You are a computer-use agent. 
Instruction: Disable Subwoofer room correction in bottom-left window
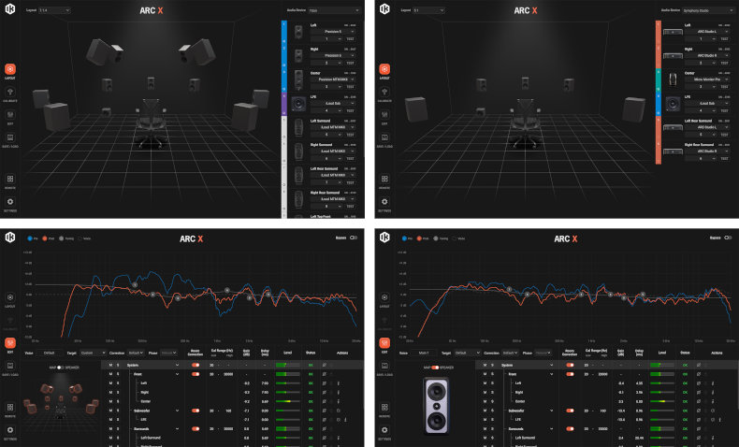point(196,410)
